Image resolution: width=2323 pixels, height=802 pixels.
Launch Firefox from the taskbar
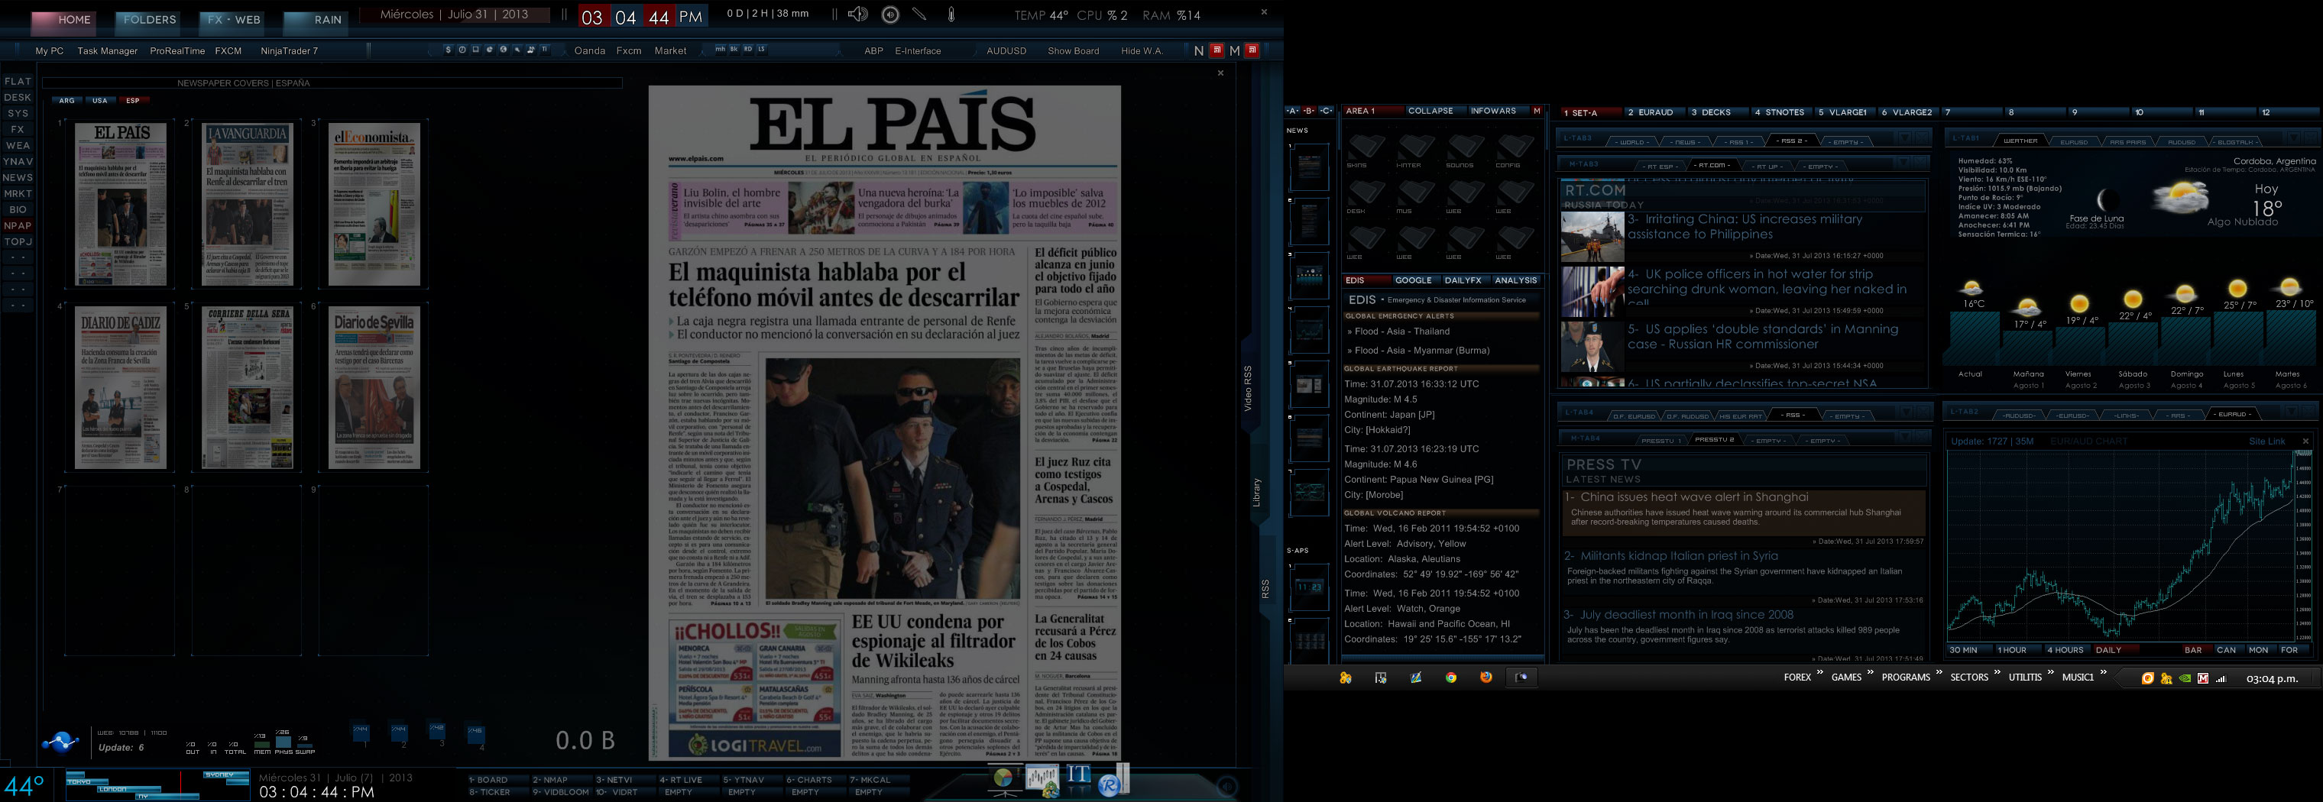click(1486, 677)
